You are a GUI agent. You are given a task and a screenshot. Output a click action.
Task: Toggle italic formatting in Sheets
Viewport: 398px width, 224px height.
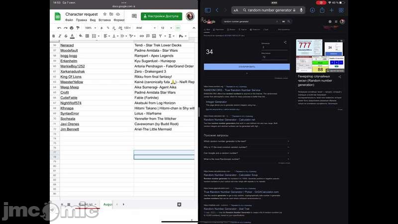point(60,36)
